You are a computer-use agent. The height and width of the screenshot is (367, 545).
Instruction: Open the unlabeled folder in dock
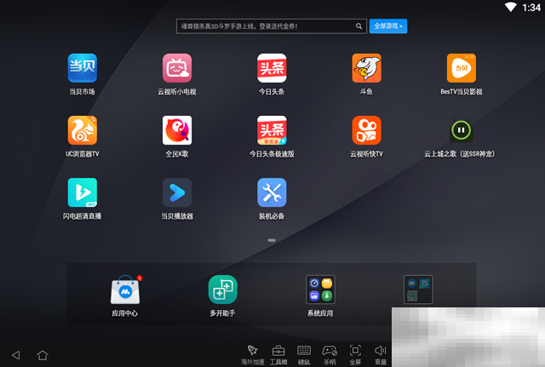click(418, 290)
